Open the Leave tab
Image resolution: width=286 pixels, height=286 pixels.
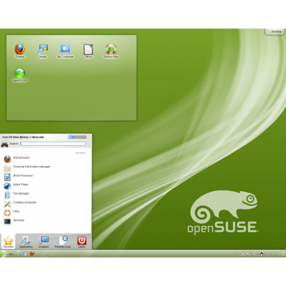click(82, 242)
